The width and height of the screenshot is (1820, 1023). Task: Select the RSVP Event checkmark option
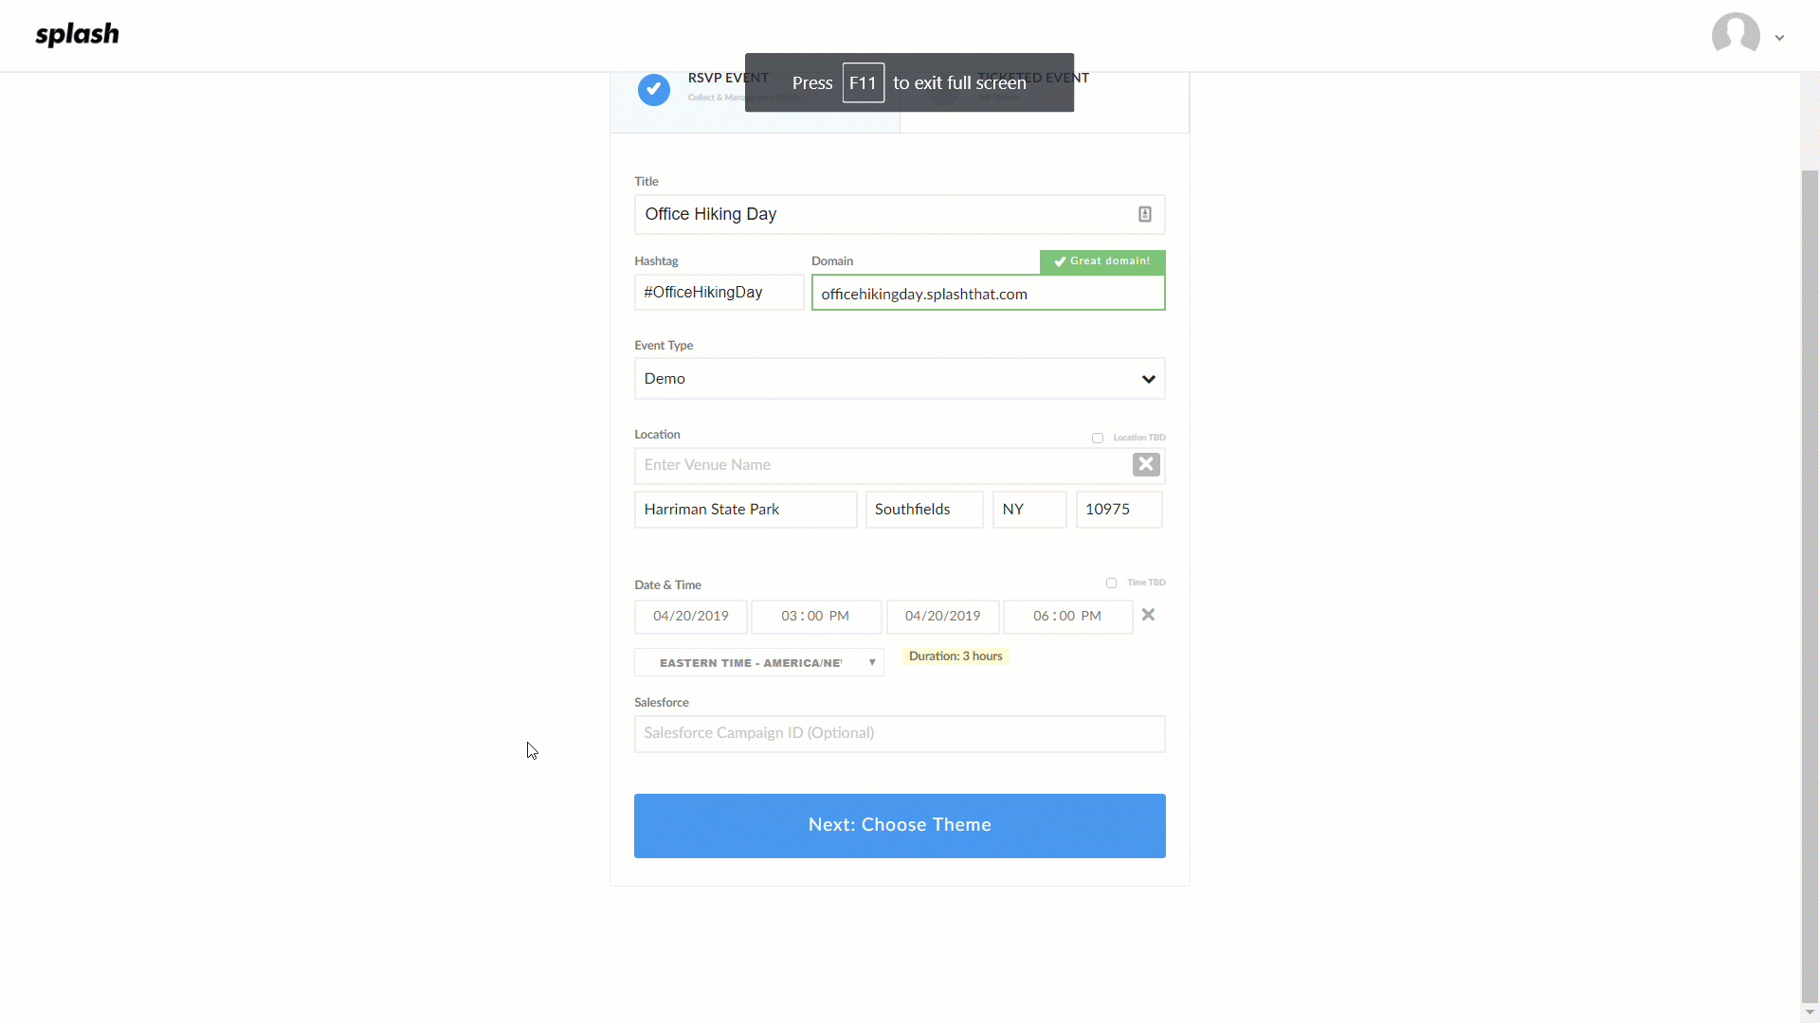(653, 89)
